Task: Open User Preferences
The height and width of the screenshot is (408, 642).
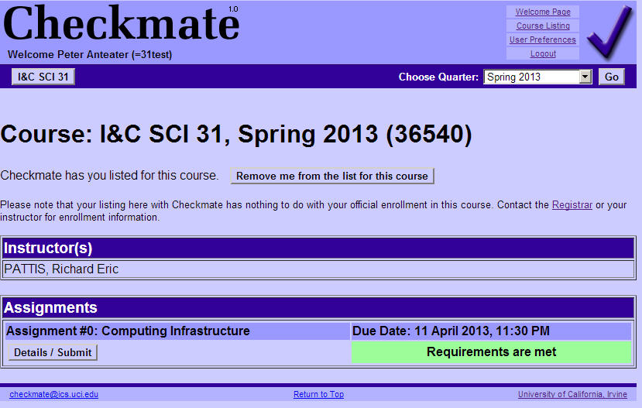Action: click(x=542, y=39)
